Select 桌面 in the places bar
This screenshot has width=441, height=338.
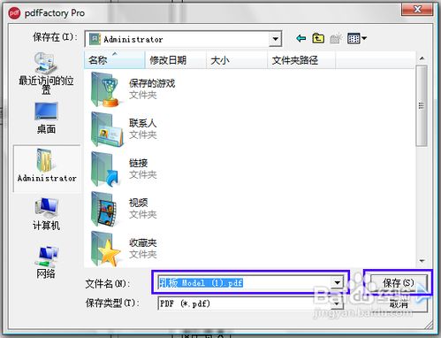point(46,118)
